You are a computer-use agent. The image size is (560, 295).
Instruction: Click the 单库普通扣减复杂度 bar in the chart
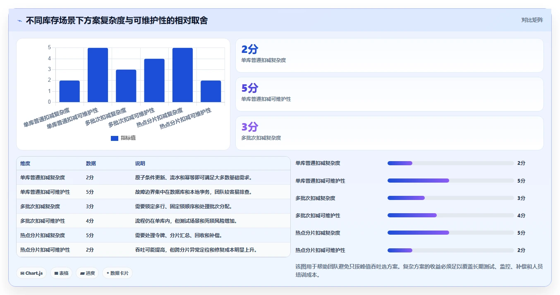69,91
